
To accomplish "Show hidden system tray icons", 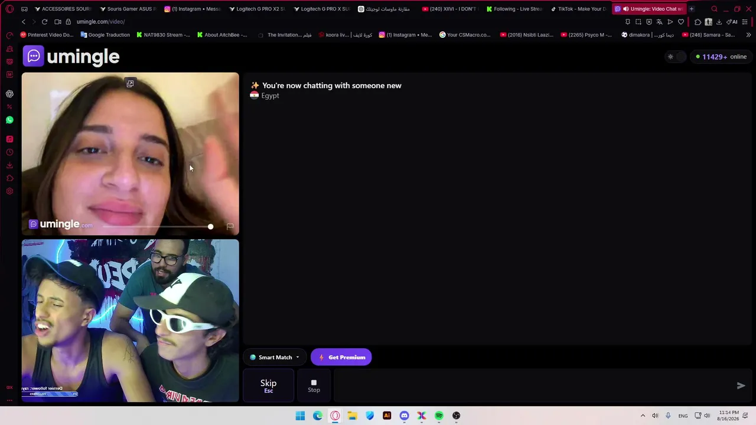I will (643, 416).
